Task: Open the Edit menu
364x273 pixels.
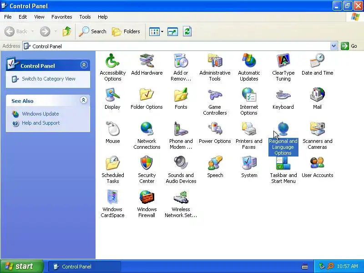Action: pyautogui.click(x=23, y=17)
